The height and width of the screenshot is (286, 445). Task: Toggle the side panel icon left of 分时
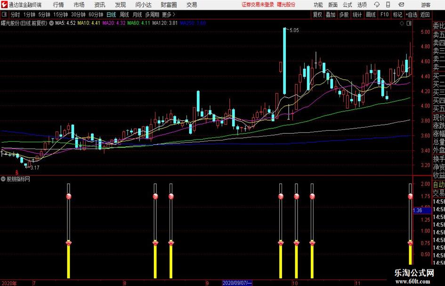tap(4, 15)
